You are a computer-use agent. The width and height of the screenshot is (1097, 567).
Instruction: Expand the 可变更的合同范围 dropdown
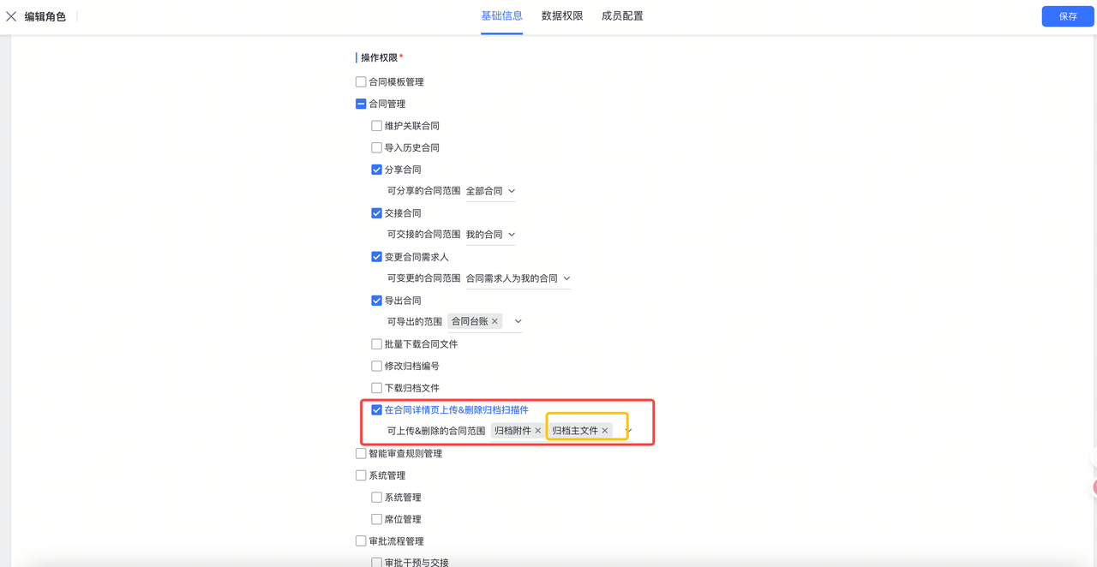(x=564, y=278)
